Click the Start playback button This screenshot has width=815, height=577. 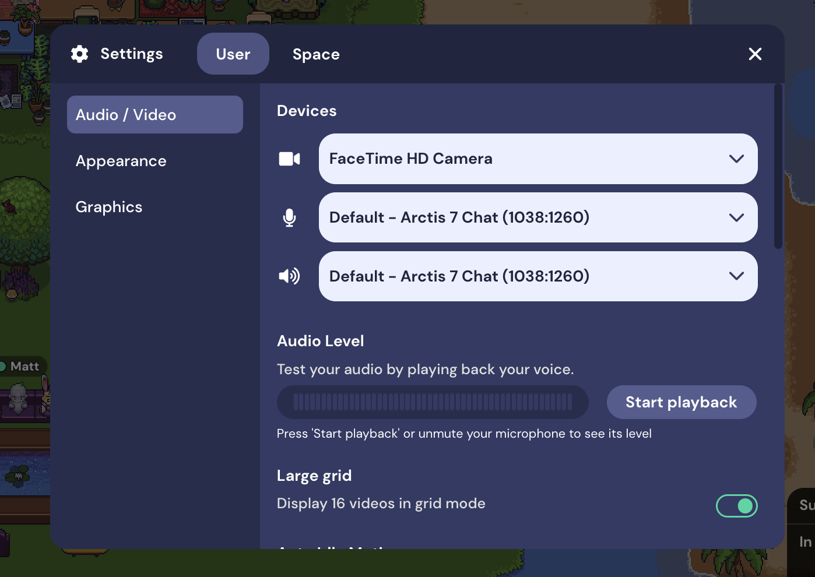pos(681,402)
